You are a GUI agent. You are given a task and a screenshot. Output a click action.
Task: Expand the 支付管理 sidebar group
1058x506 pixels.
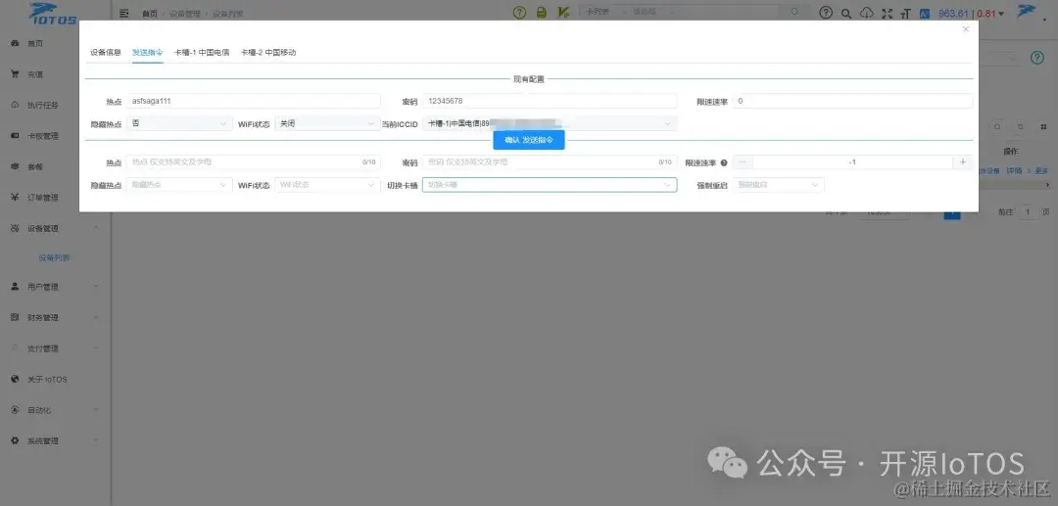click(x=54, y=348)
